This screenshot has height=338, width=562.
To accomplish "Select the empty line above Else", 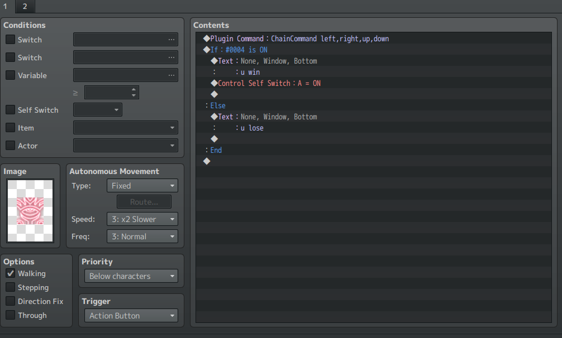I will (374, 94).
